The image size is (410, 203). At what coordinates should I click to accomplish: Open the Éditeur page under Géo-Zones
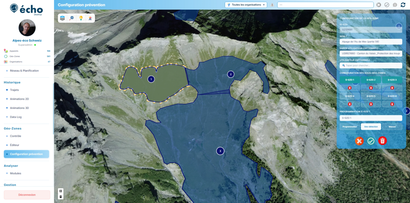[x=14, y=145]
